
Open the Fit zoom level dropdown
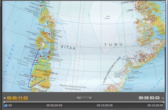84,98
